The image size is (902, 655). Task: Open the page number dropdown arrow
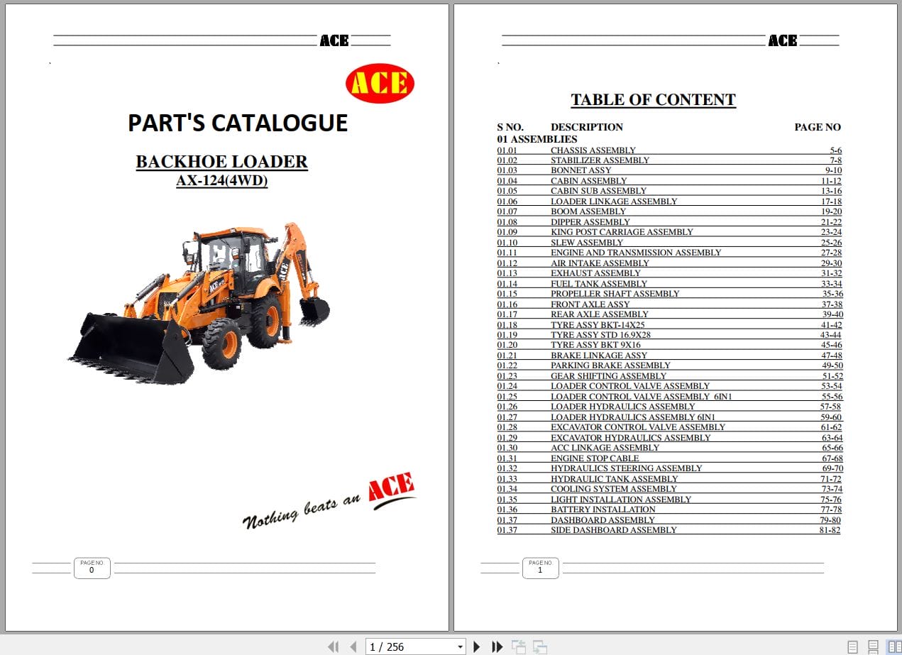[460, 646]
